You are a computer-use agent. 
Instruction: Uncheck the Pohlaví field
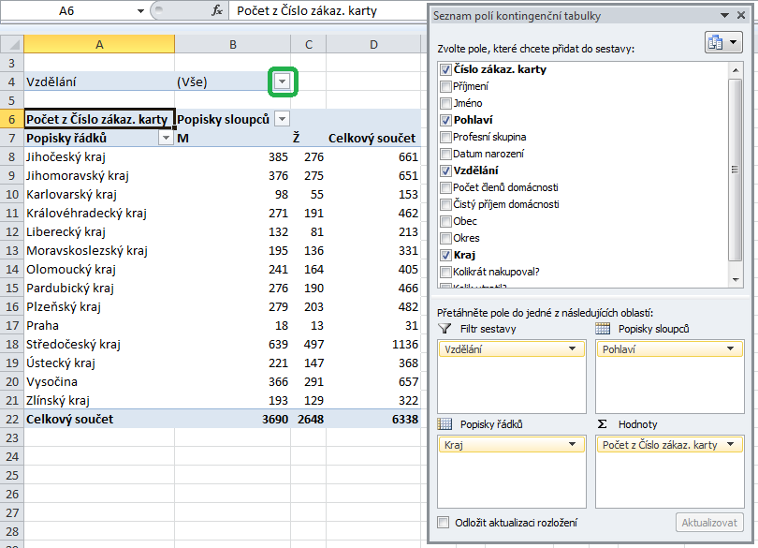click(445, 120)
